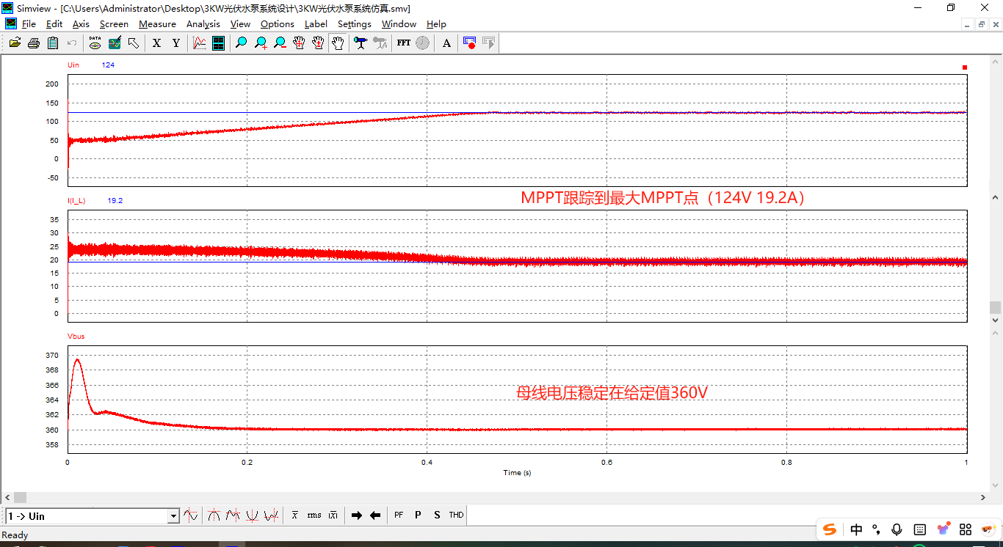The height and width of the screenshot is (547, 1003).
Task: Click the FFT analysis toolbar button
Action: pyautogui.click(x=403, y=43)
